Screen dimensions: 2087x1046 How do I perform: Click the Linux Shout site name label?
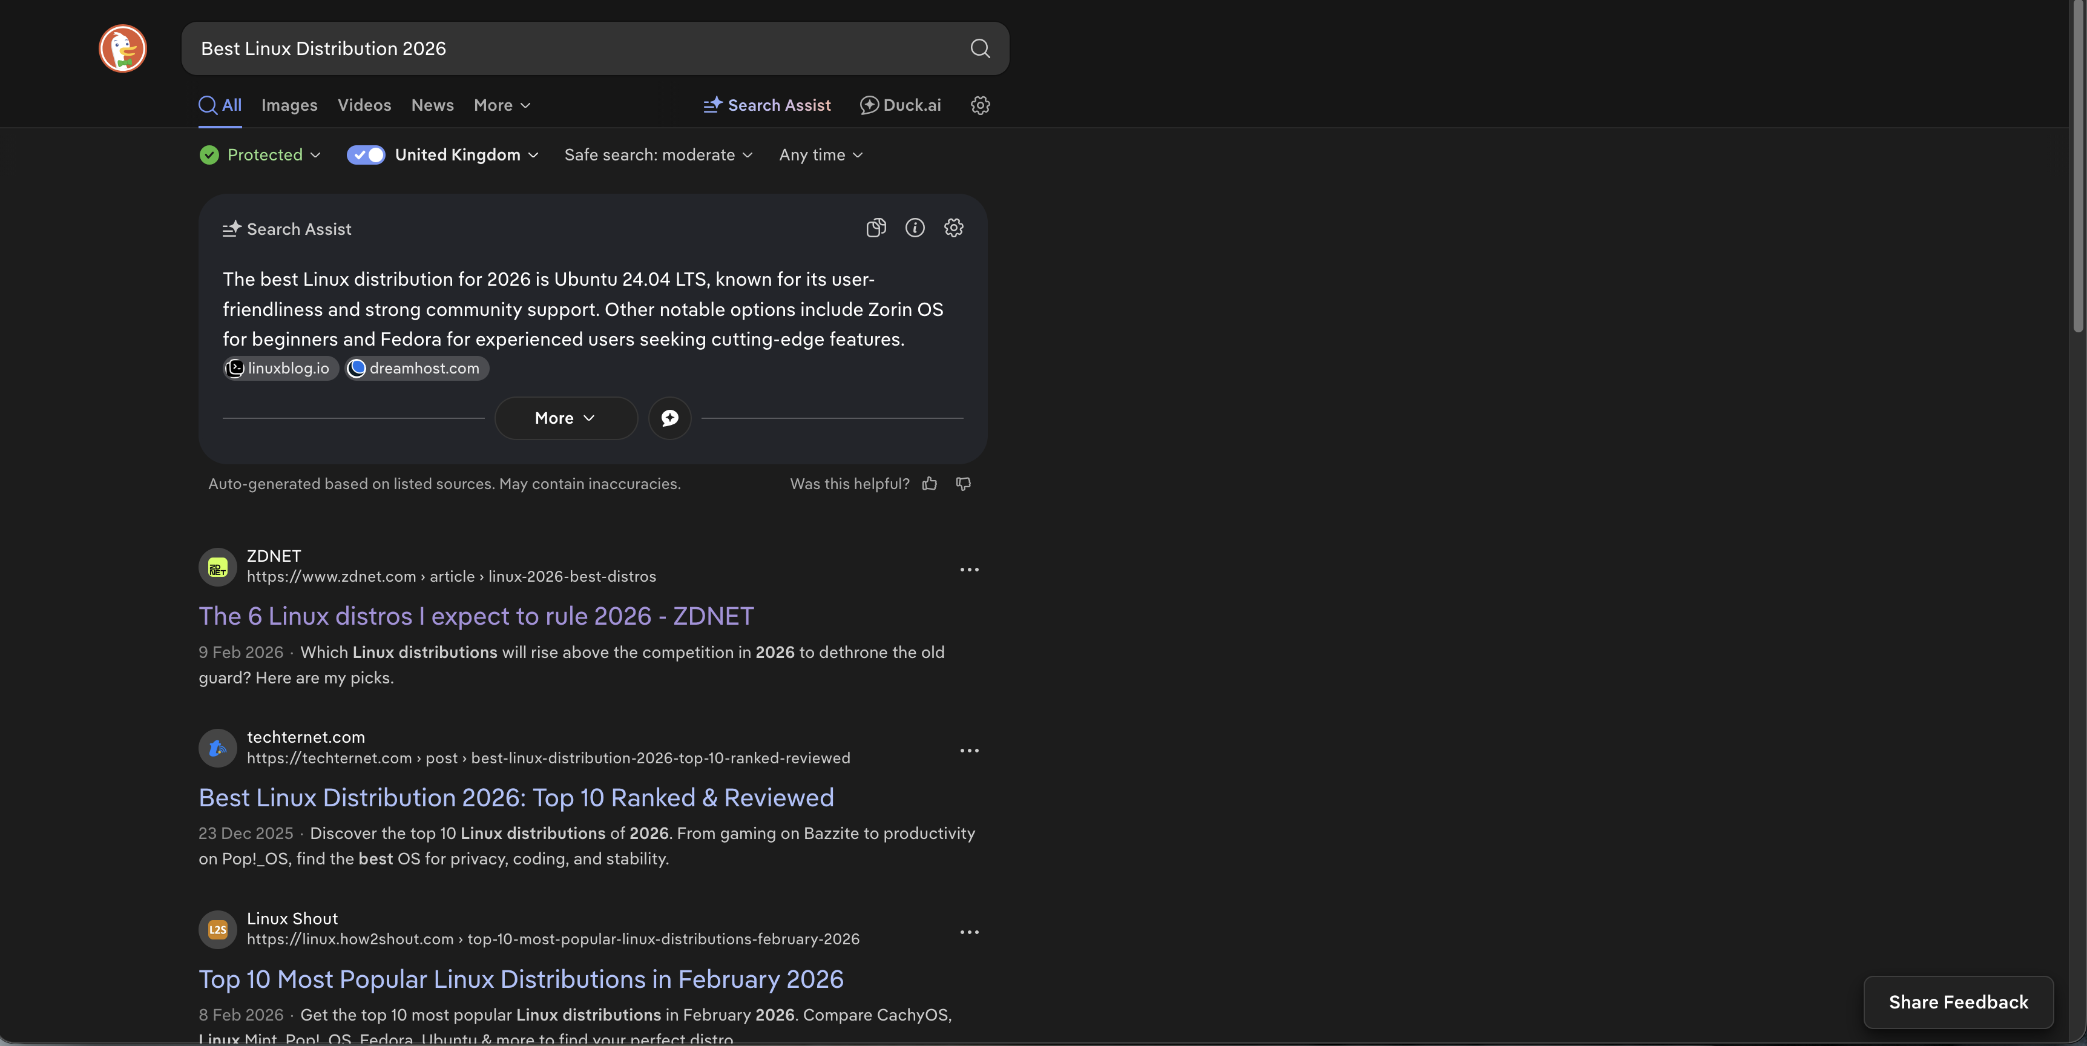point(292,919)
